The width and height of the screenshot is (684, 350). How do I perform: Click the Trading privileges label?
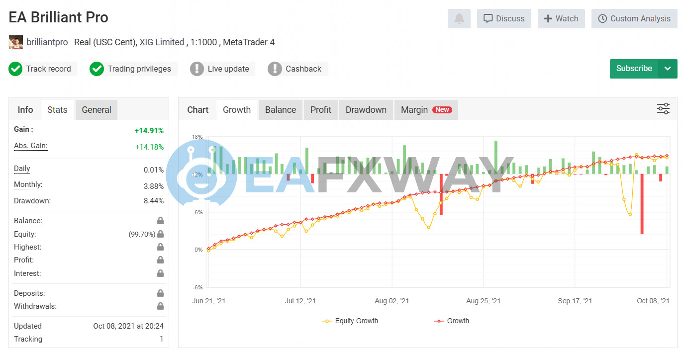coord(139,69)
